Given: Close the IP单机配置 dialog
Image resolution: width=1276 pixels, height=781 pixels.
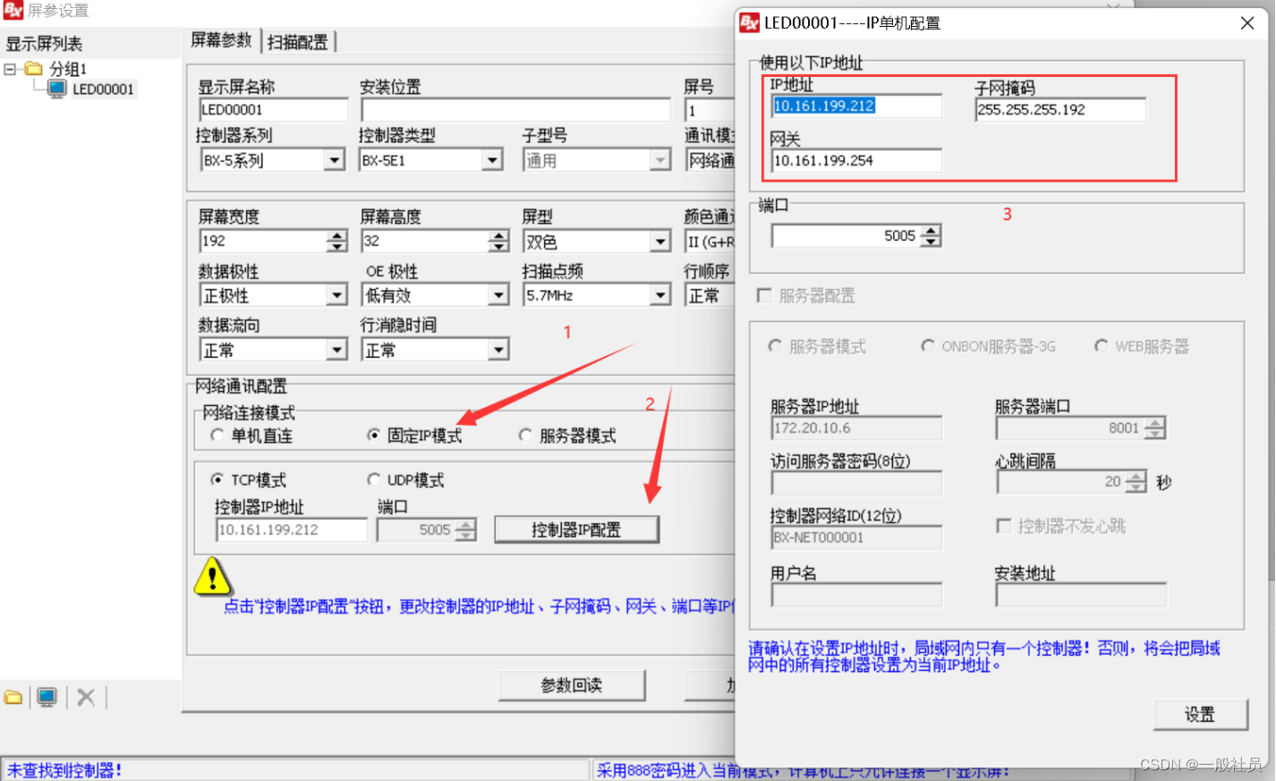Looking at the screenshot, I should 1246,23.
